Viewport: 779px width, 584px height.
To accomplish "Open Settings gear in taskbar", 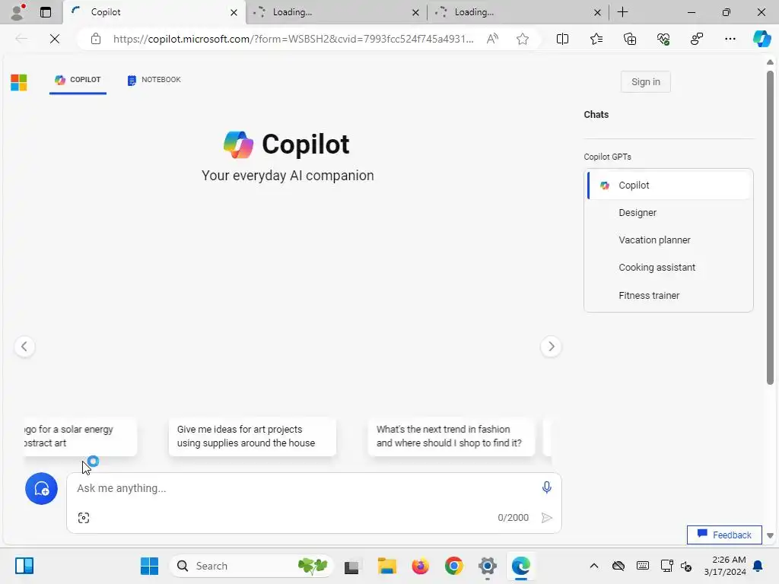I will tap(488, 566).
